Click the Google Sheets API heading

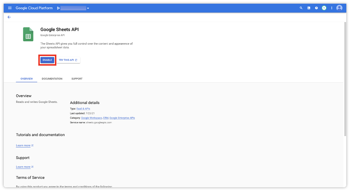(x=59, y=29)
